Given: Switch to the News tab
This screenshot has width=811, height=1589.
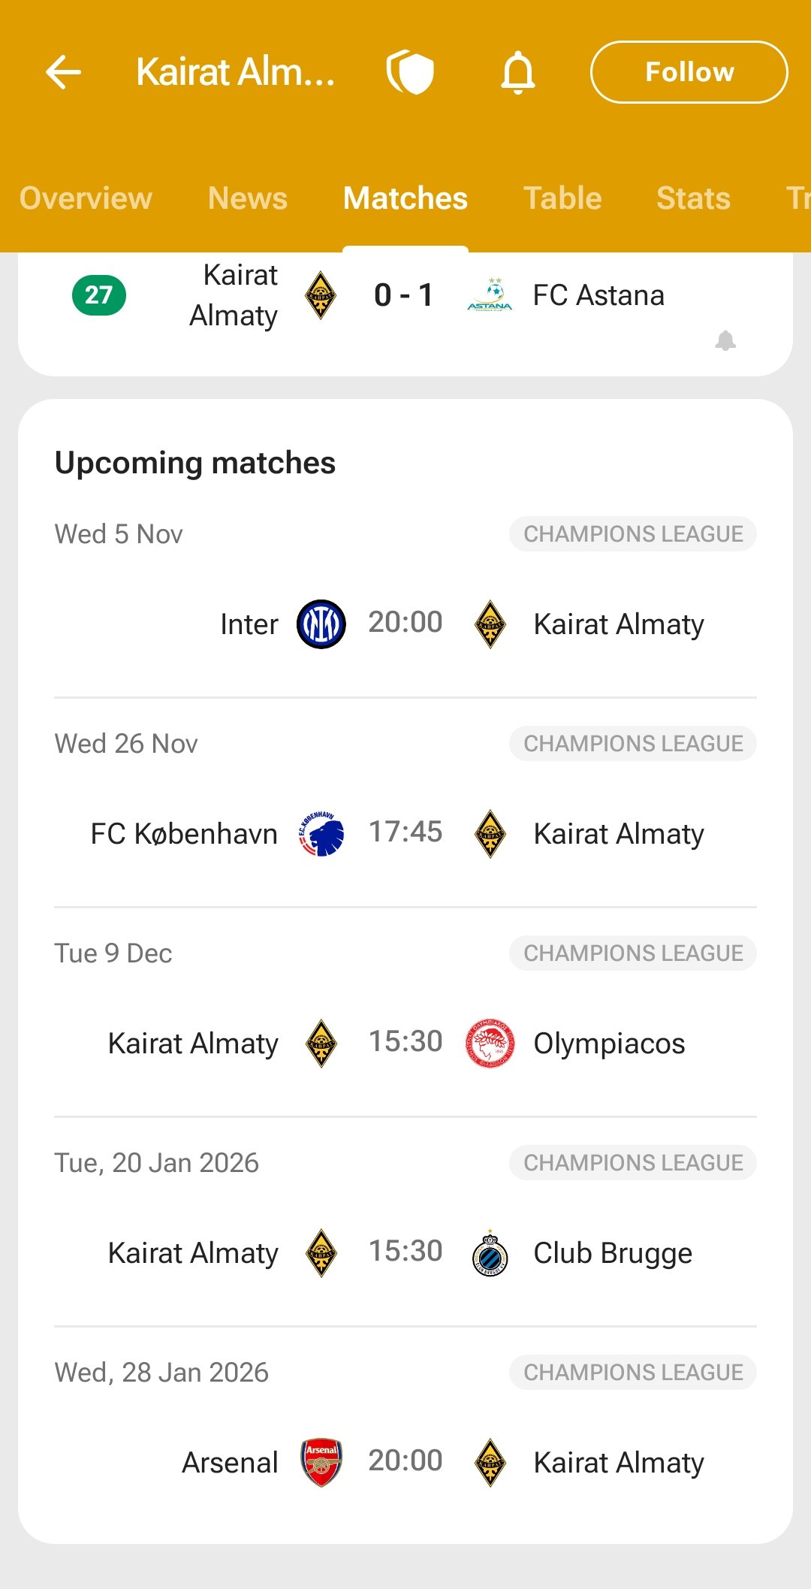Looking at the screenshot, I should [248, 198].
